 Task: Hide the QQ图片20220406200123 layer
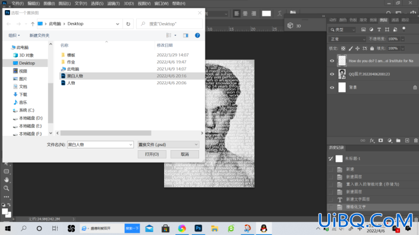click(332, 74)
